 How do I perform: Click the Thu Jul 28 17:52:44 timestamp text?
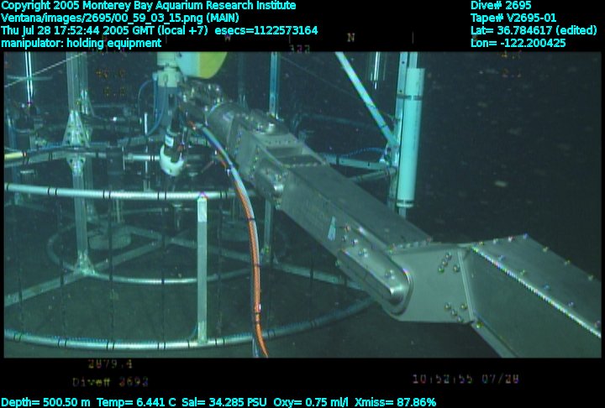[x=105, y=30]
